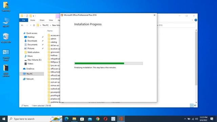Image resolution: width=217 pixels, height=122 pixels.
Task: Click the Explorer search box
Action: pos(176,25)
